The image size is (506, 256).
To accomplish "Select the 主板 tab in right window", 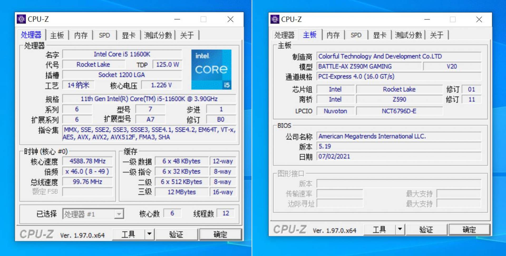I will pyautogui.click(x=310, y=35).
